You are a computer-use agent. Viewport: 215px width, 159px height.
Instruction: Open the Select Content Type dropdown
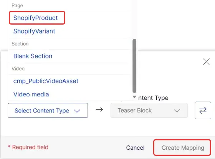[x=48, y=111]
